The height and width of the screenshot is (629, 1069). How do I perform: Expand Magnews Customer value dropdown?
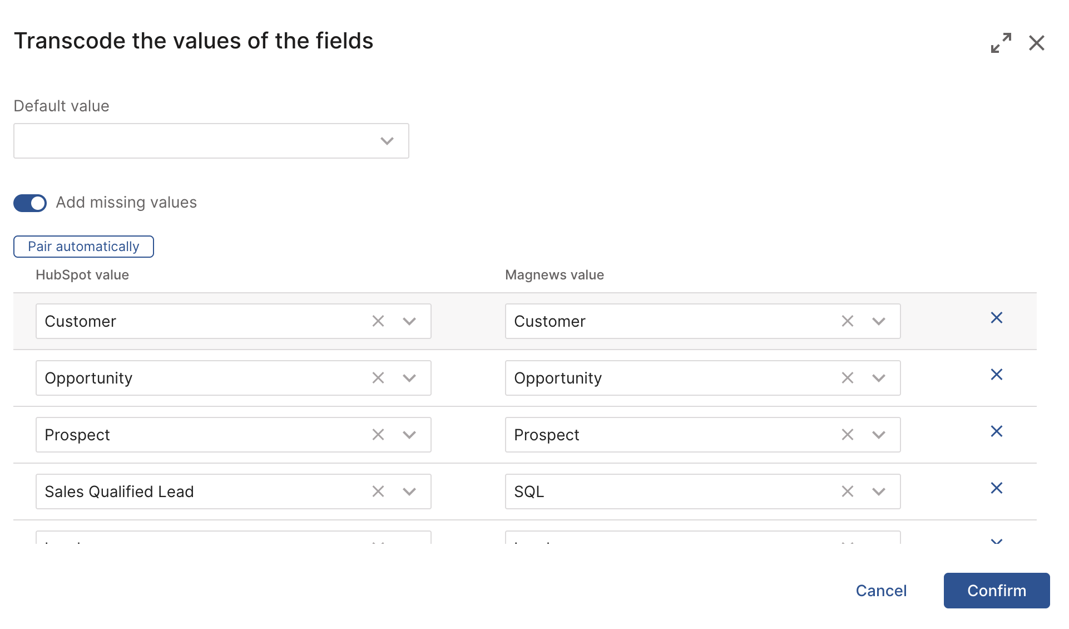(x=878, y=321)
